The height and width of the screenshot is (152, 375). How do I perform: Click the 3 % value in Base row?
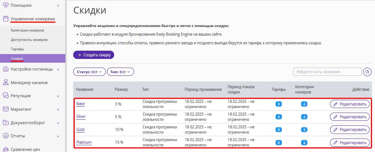pyautogui.click(x=118, y=104)
